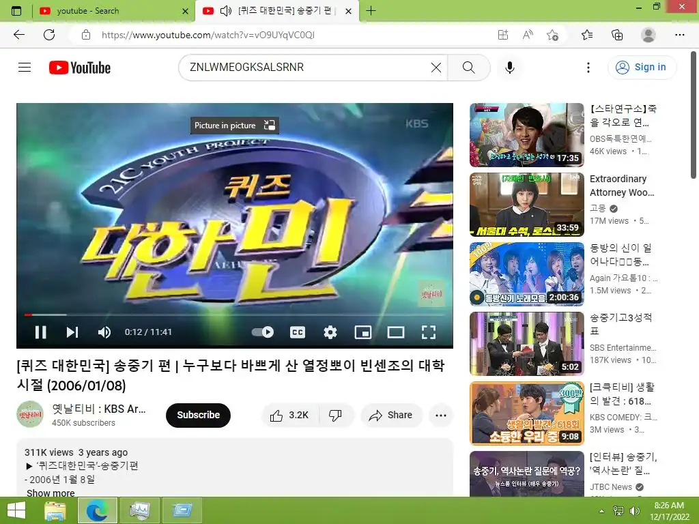Toggle the autoplay switch
Image resolution: width=699 pixels, height=524 pixels.
[x=263, y=332]
